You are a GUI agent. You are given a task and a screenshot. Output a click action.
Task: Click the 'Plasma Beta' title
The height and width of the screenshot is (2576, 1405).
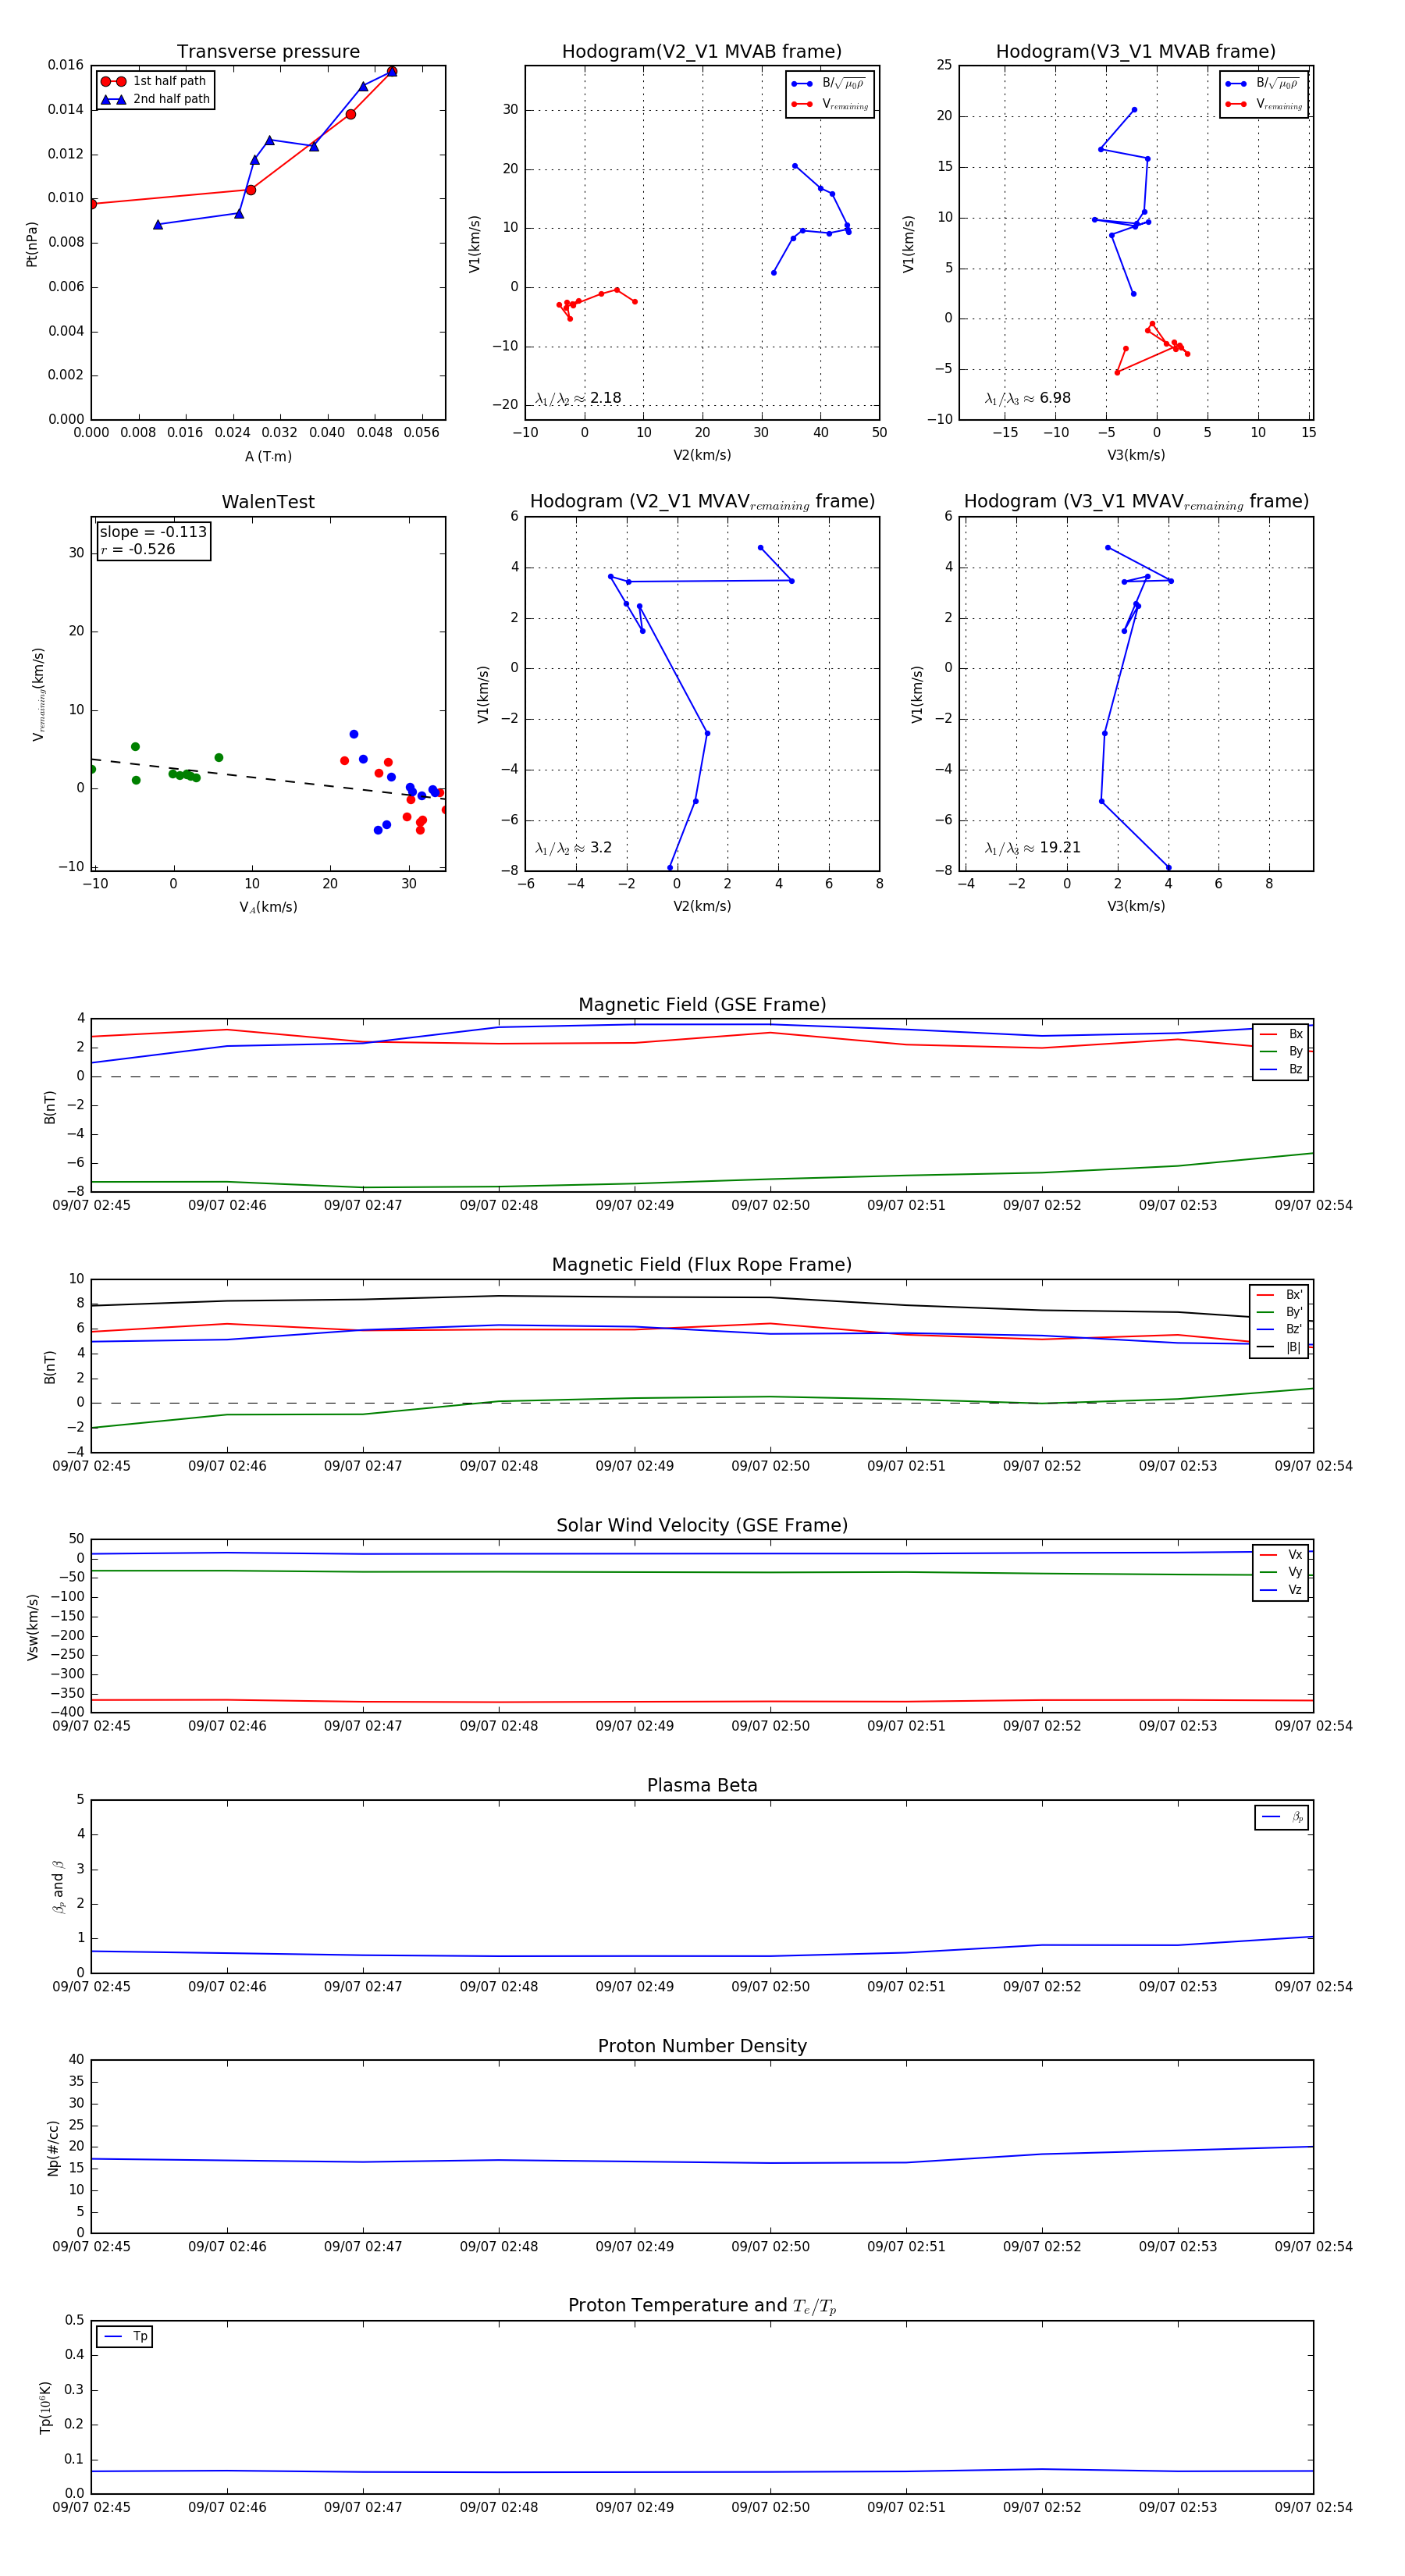pos(702,1785)
